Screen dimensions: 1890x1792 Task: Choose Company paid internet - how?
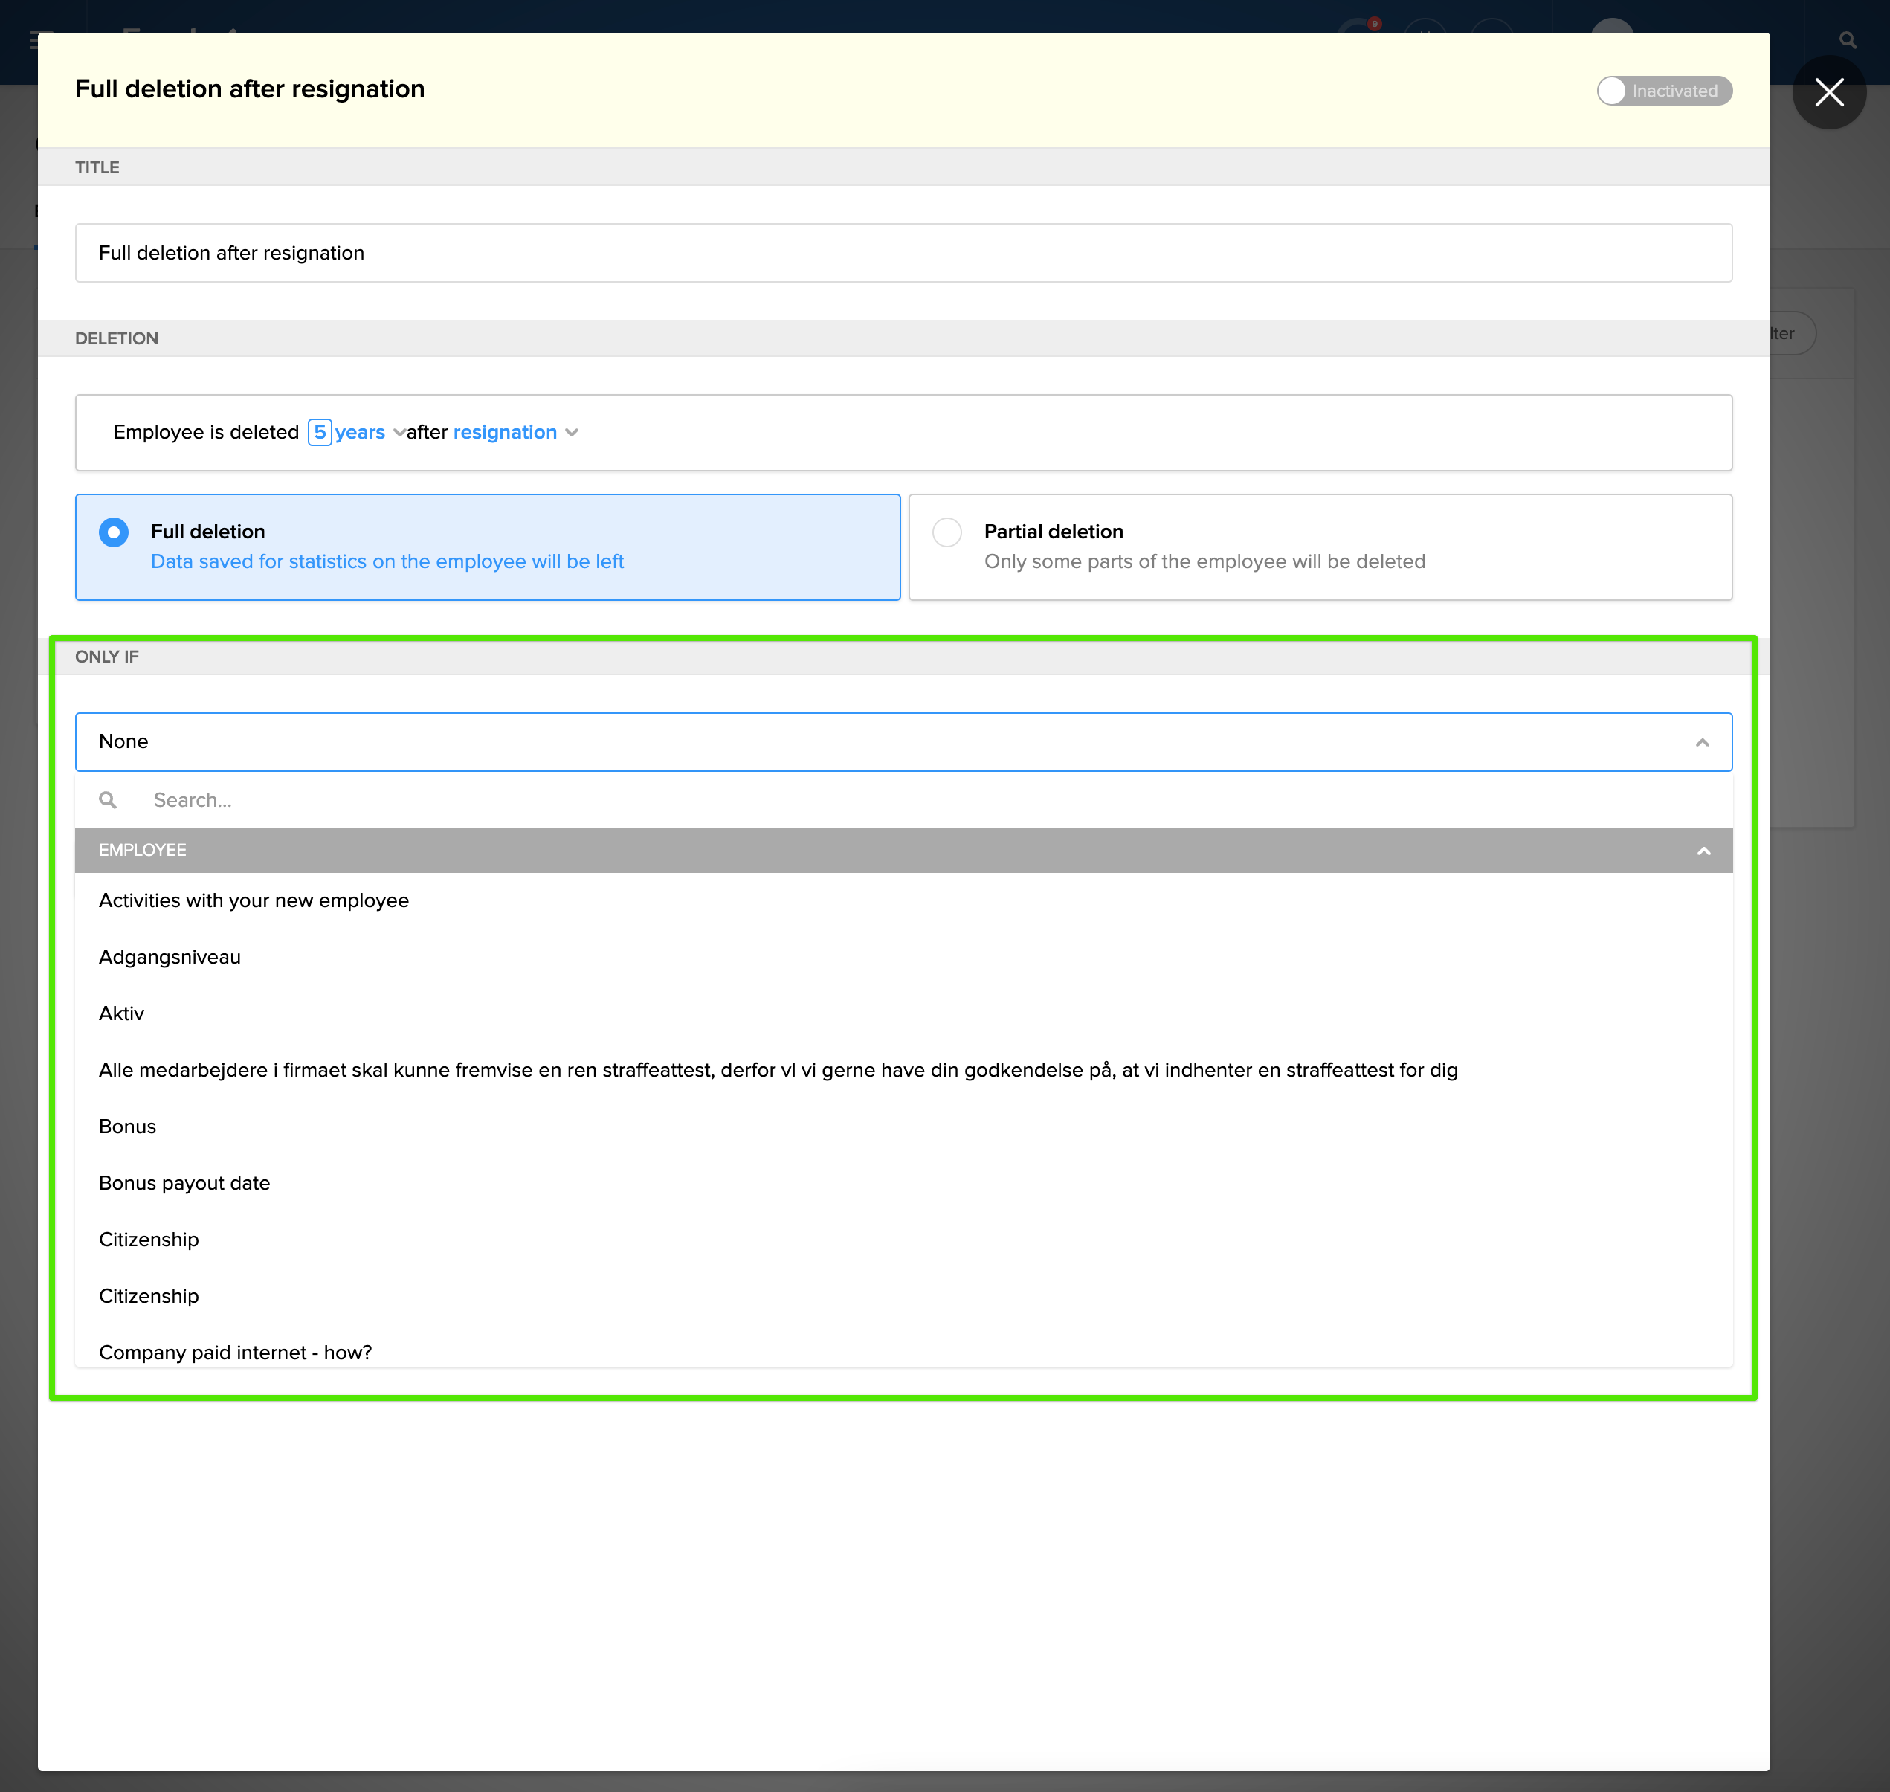point(235,1352)
